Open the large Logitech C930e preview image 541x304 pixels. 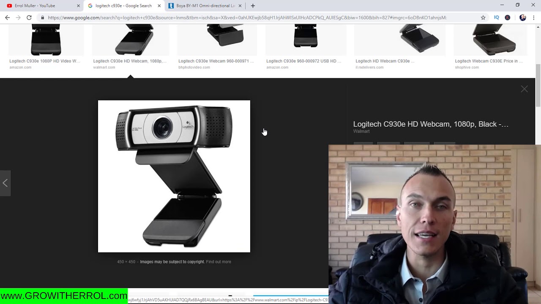click(x=174, y=176)
